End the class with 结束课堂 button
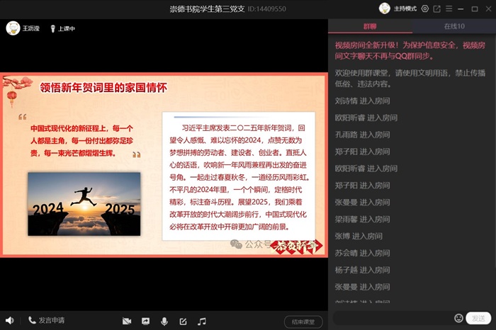 pyautogui.click(x=303, y=322)
